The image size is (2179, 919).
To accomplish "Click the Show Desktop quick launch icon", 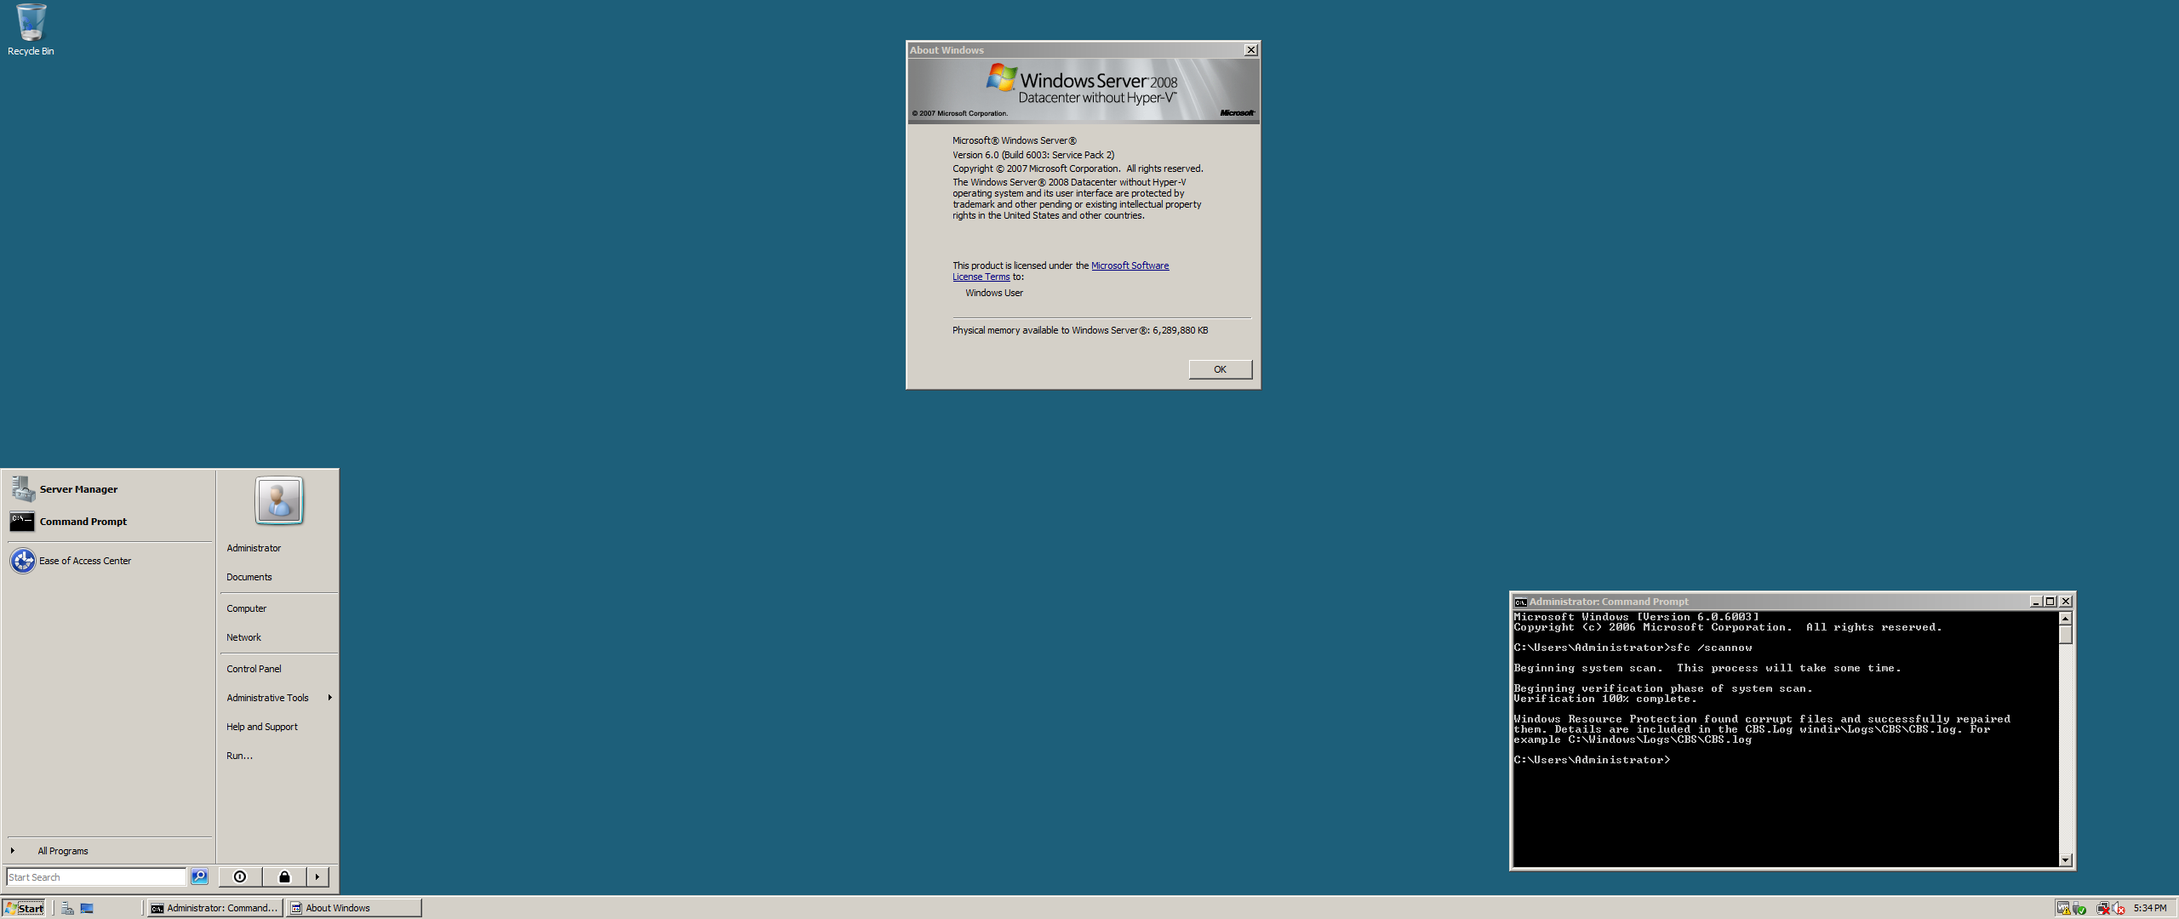I will tap(87, 908).
